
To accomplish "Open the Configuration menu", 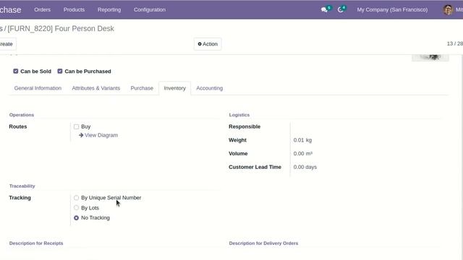I will click(x=150, y=9).
